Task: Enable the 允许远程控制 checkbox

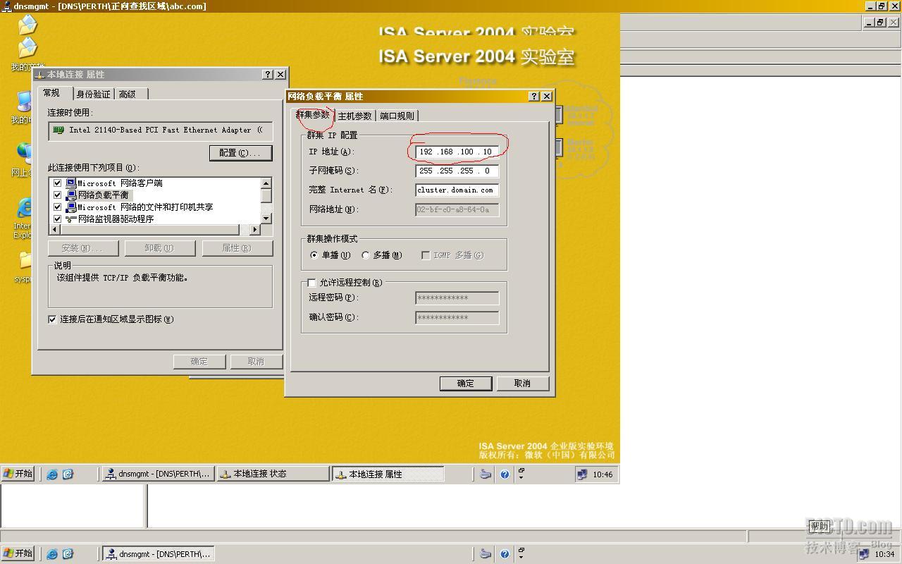Action: 311,283
